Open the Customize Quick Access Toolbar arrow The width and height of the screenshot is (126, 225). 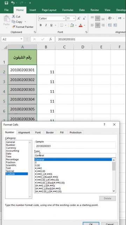click(30, 3)
